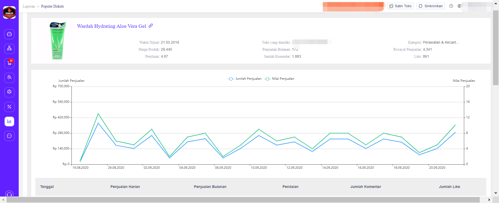Open the customer search icon in sidebar

coord(9,78)
